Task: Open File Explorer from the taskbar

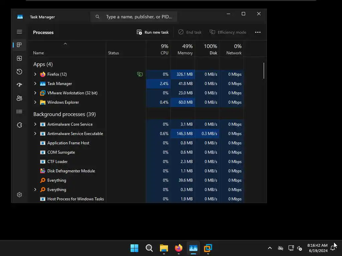Action: click(164, 248)
